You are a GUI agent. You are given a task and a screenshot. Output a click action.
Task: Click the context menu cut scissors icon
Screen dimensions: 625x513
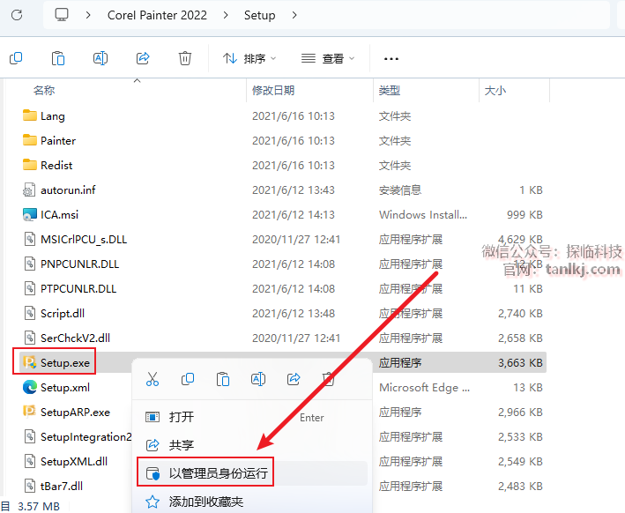(153, 379)
